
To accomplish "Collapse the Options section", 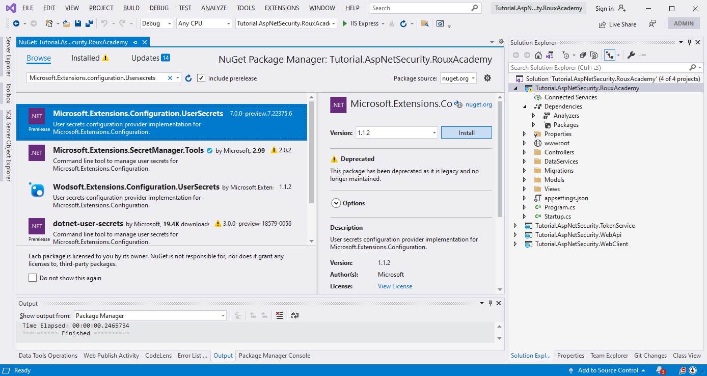I will point(336,203).
